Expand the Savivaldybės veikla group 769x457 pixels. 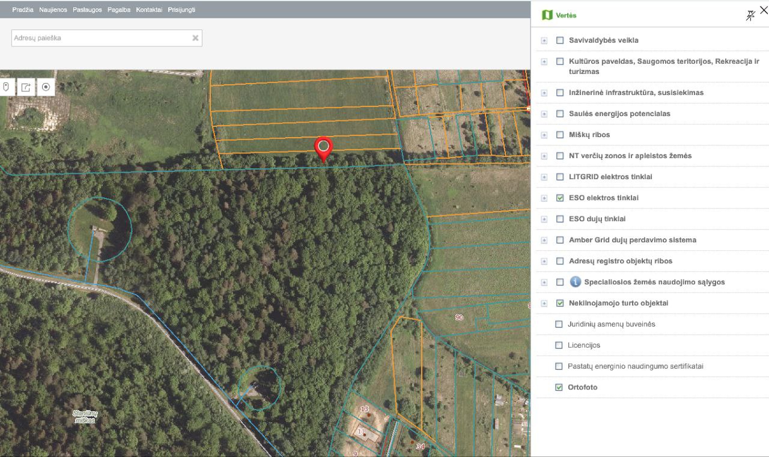click(544, 40)
